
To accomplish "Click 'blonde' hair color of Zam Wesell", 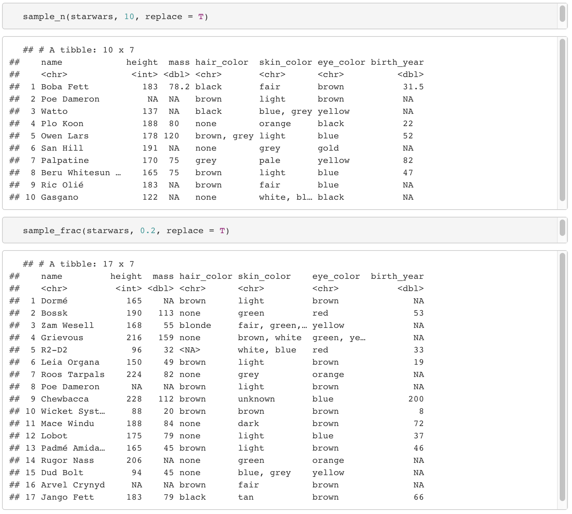I will point(195,326).
